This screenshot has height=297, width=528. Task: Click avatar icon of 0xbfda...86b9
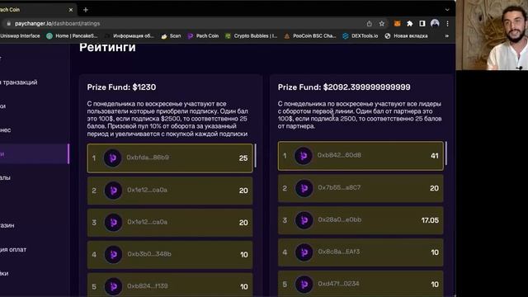coord(112,158)
